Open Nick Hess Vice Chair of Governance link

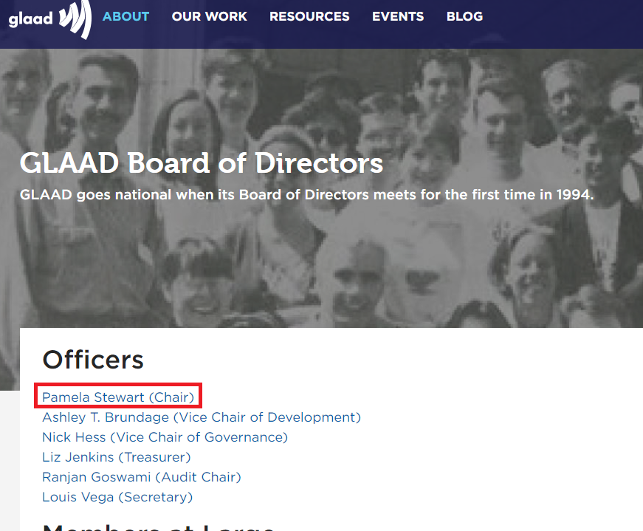(165, 437)
